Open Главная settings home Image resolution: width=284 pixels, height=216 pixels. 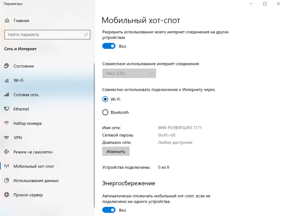[x=21, y=21]
